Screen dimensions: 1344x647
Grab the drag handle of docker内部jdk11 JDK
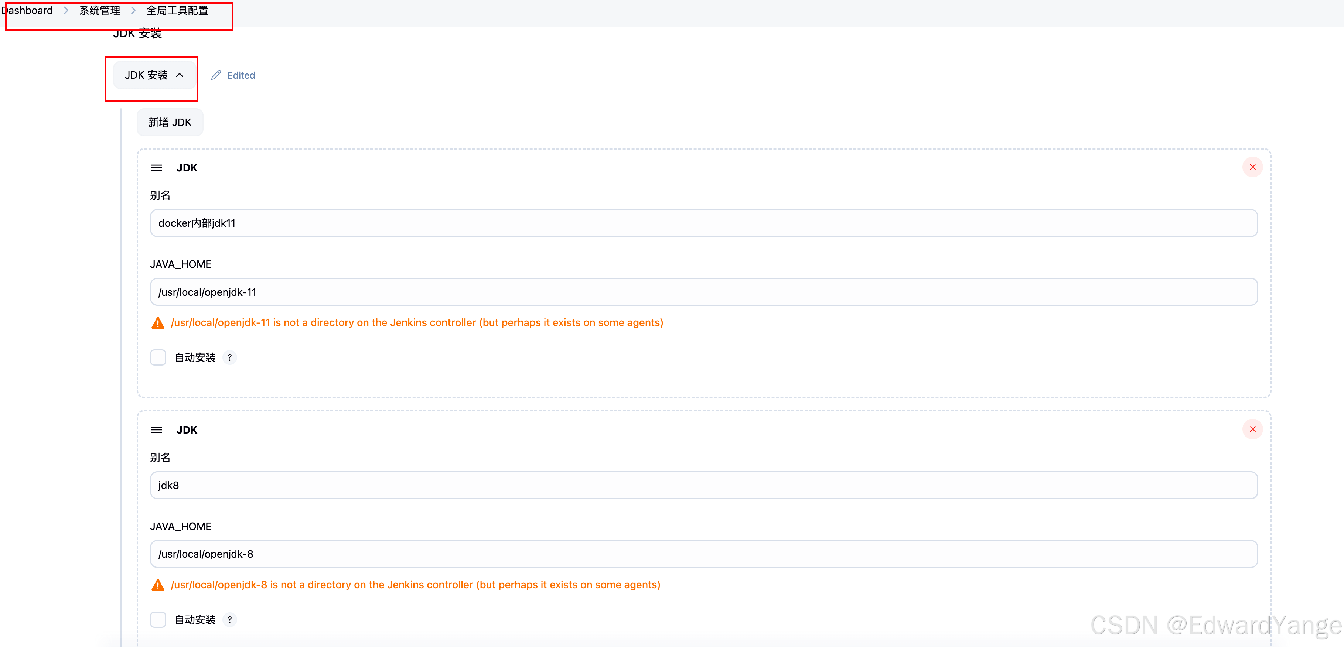click(157, 168)
